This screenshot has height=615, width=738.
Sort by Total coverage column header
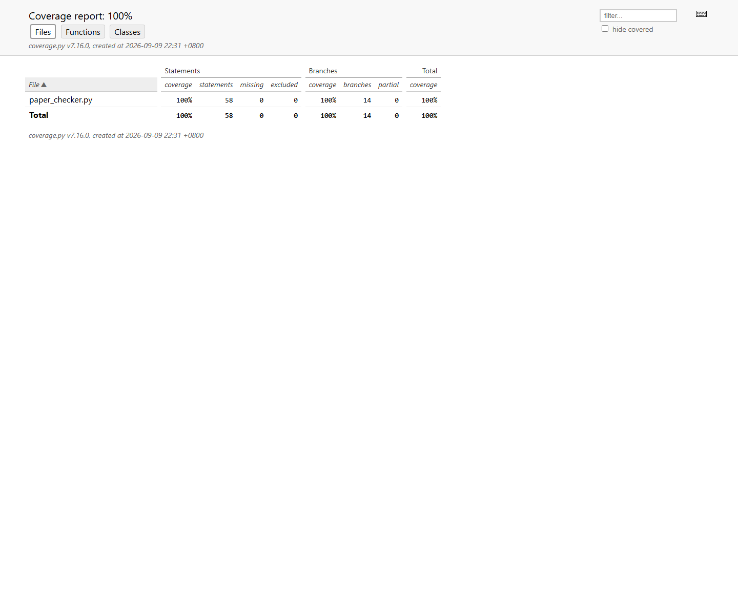pos(423,85)
